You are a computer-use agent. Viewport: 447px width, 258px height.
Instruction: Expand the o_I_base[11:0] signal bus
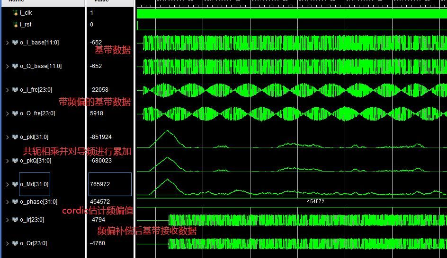(x=8, y=43)
